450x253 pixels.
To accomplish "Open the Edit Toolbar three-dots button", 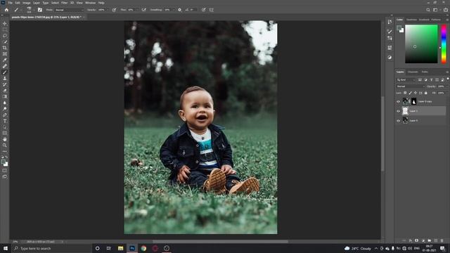I will [x=5, y=151].
